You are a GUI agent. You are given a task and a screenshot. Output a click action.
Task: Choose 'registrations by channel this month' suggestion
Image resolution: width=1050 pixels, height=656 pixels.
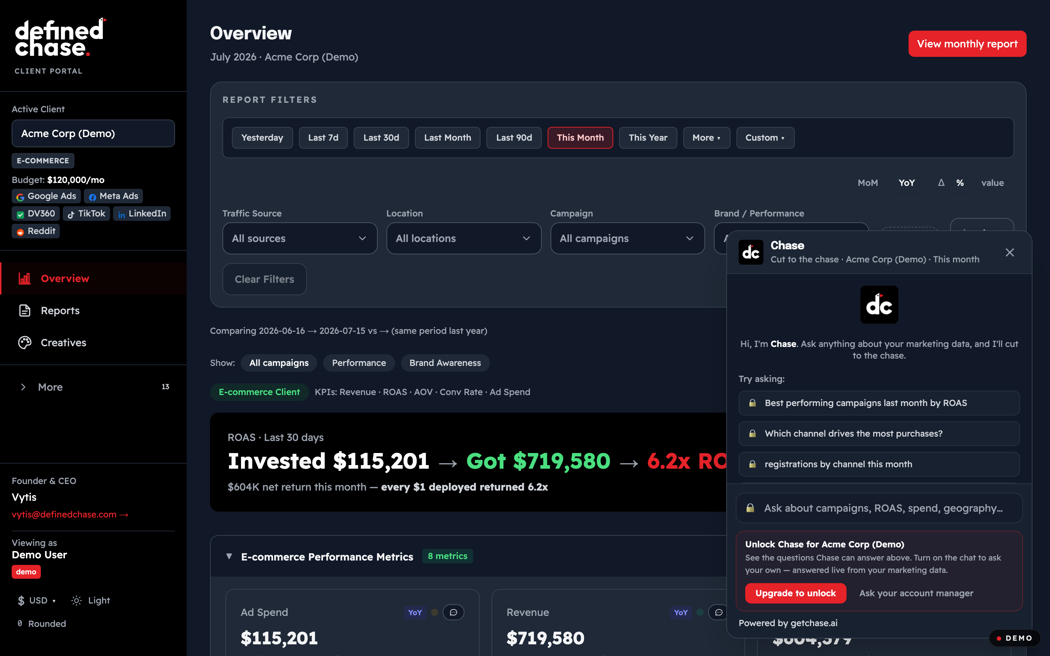(879, 464)
